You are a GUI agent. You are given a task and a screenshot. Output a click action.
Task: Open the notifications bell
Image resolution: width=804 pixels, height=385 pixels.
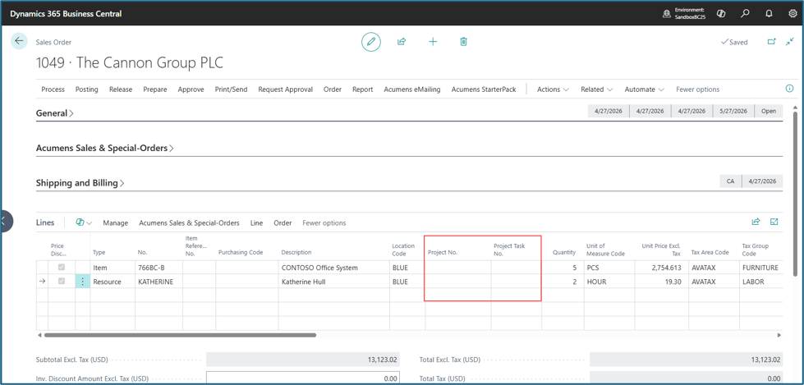tap(769, 14)
